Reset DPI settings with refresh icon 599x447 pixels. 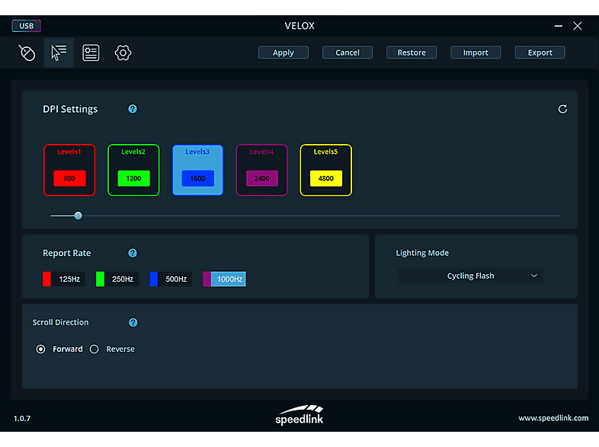coord(562,109)
